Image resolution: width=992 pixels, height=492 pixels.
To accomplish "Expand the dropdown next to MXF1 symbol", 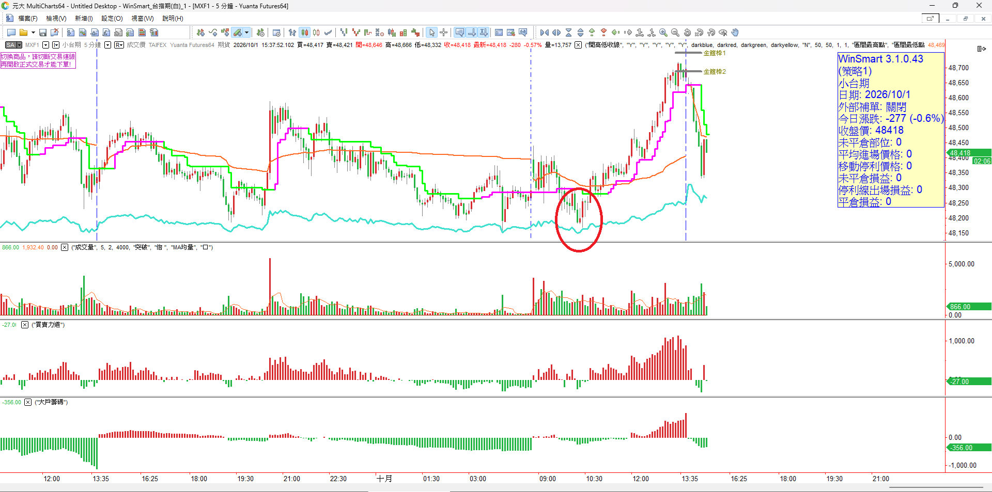I will [x=45, y=45].
